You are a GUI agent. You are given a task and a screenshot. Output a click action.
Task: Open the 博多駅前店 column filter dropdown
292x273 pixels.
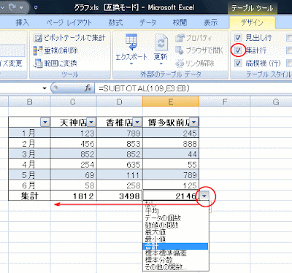[x=194, y=122]
